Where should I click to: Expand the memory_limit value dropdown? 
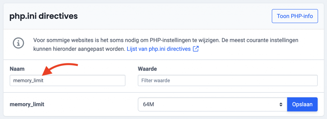click(x=212, y=104)
